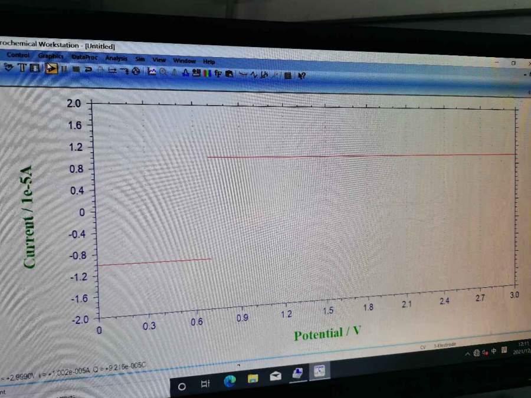Image resolution: width=531 pixels, height=398 pixels.
Task: Click the 'i = +1.002e-005A' status readout
Action: [64, 372]
